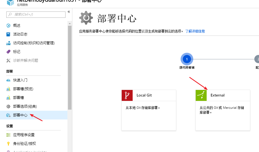Select 部署中心 in the sidebar

coord(20,115)
